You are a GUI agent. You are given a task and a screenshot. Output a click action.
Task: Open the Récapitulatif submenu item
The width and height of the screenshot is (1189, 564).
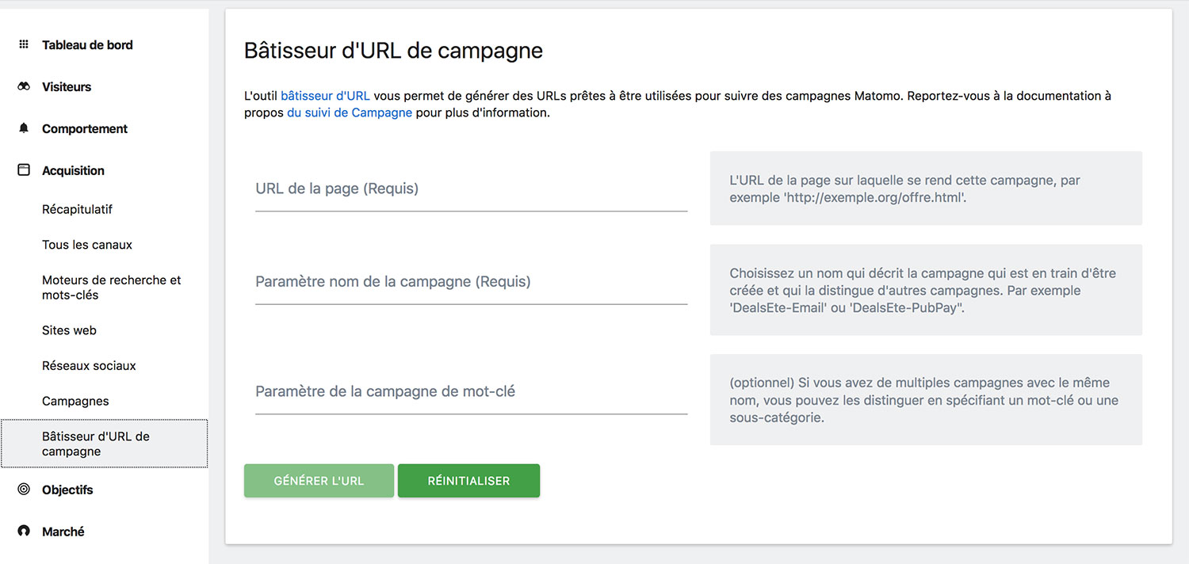coord(77,210)
